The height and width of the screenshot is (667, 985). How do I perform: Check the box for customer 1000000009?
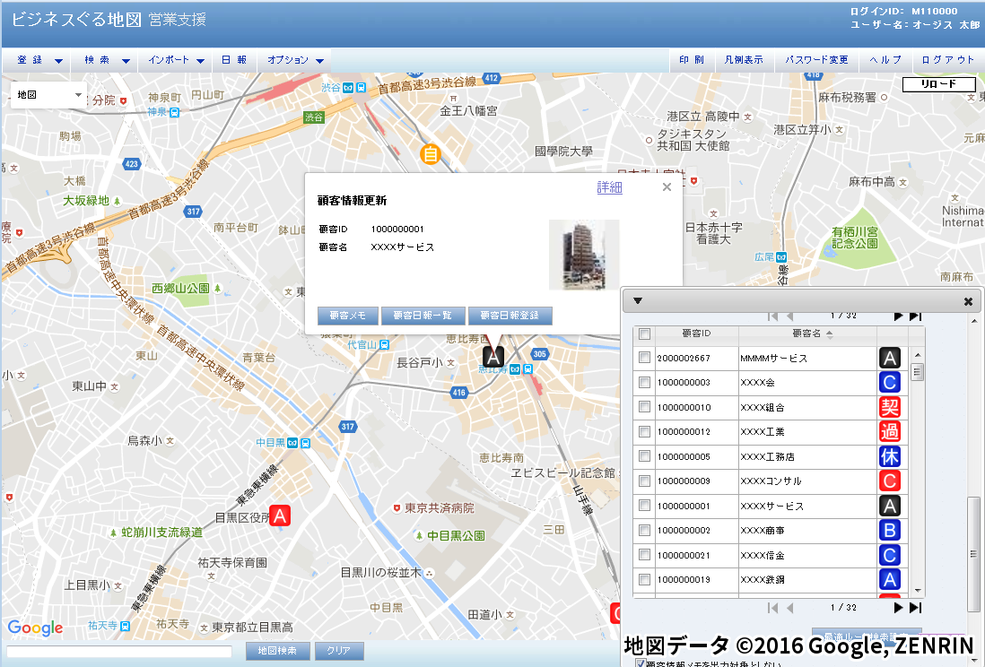[644, 481]
